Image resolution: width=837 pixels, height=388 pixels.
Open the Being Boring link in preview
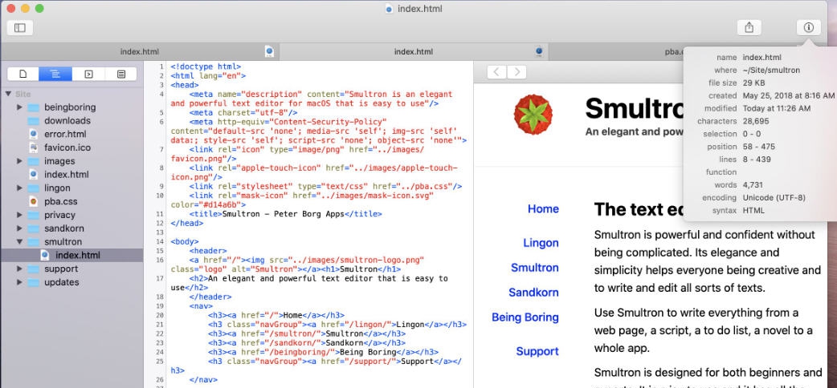(525, 317)
